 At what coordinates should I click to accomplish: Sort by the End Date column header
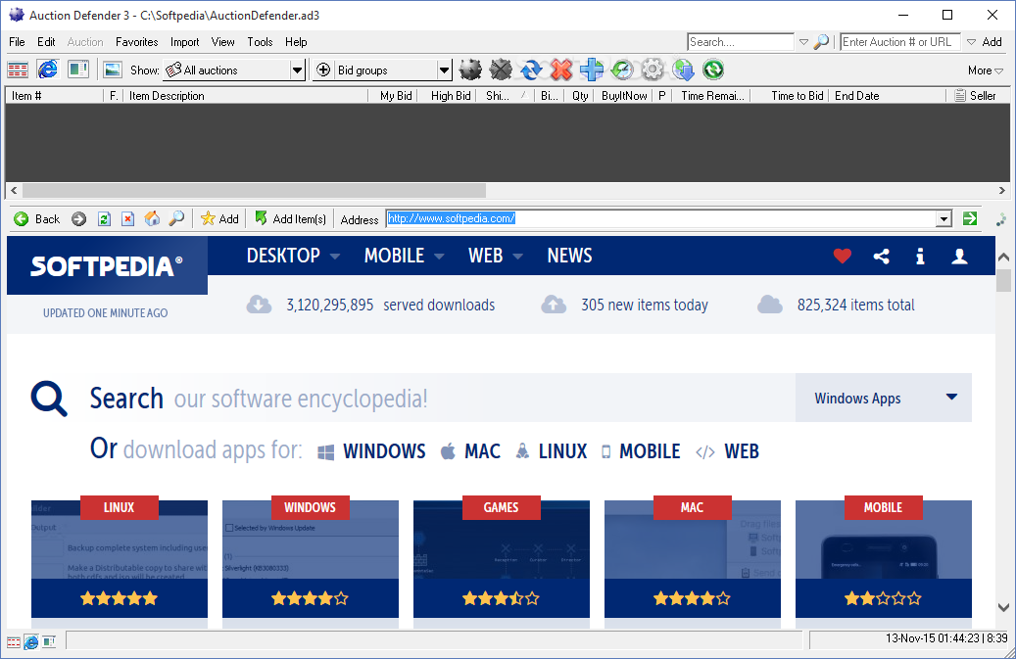(889, 96)
